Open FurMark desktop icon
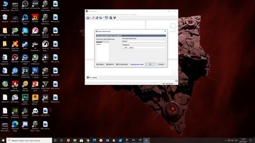The width and height of the screenshot is (255, 143). (x=35, y=18)
